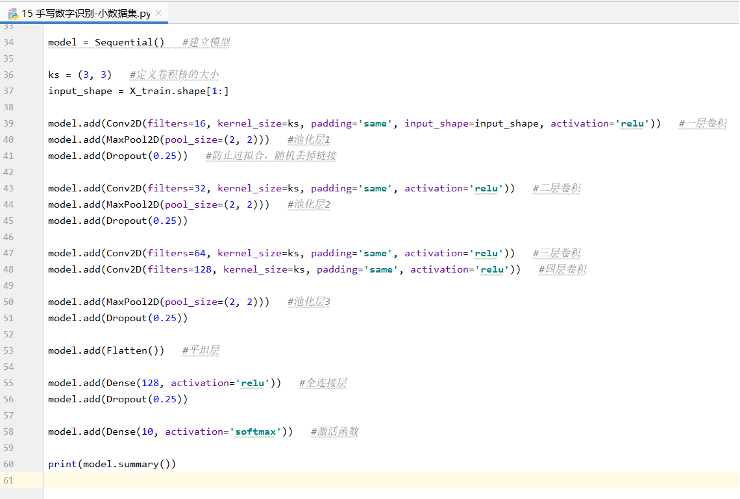Click the comment '#二层卷积'
740x499 pixels.
click(556, 188)
